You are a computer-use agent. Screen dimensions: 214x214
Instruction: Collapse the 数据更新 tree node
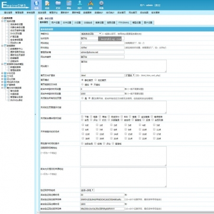tap(2, 46)
